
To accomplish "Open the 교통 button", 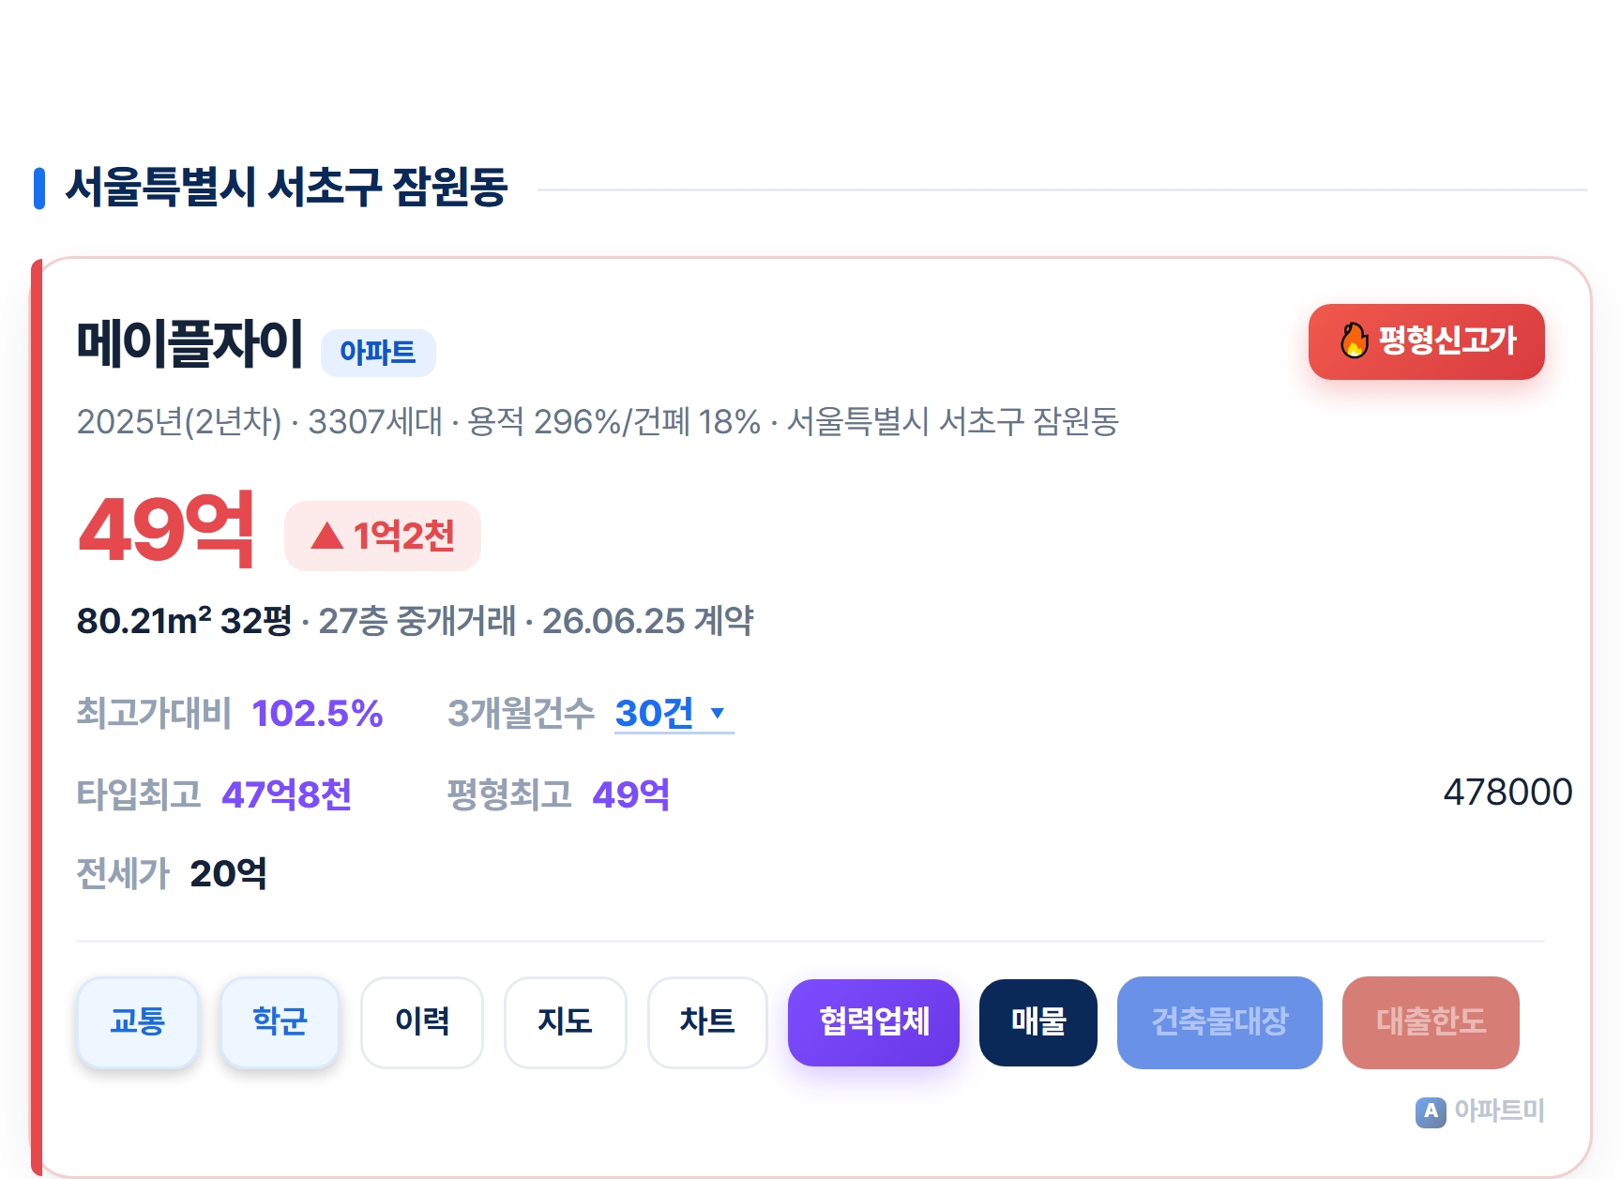I will point(137,1021).
